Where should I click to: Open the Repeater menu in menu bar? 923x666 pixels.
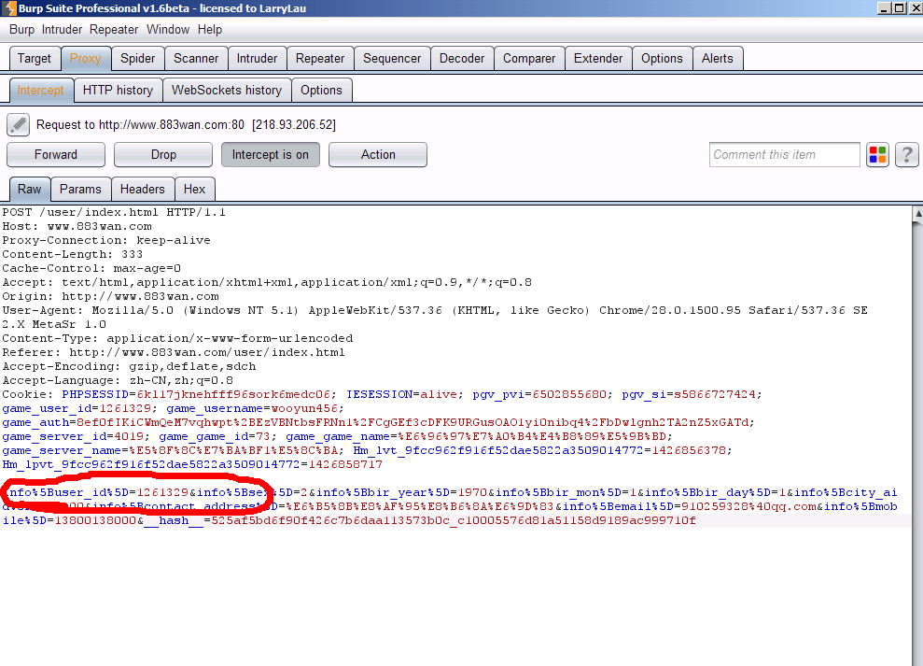[x=114, y=30]
